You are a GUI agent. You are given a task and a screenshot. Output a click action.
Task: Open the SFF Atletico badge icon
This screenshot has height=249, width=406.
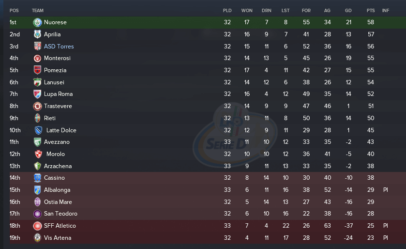pyautogui.click(x=37, y=226)
